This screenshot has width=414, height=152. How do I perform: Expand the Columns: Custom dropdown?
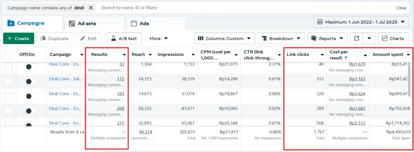(x=224, y=38)
